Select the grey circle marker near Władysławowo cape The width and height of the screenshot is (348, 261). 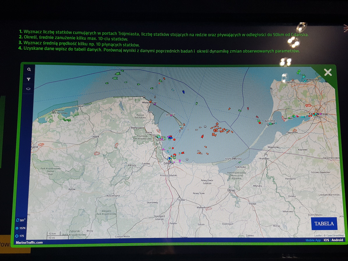144,97
